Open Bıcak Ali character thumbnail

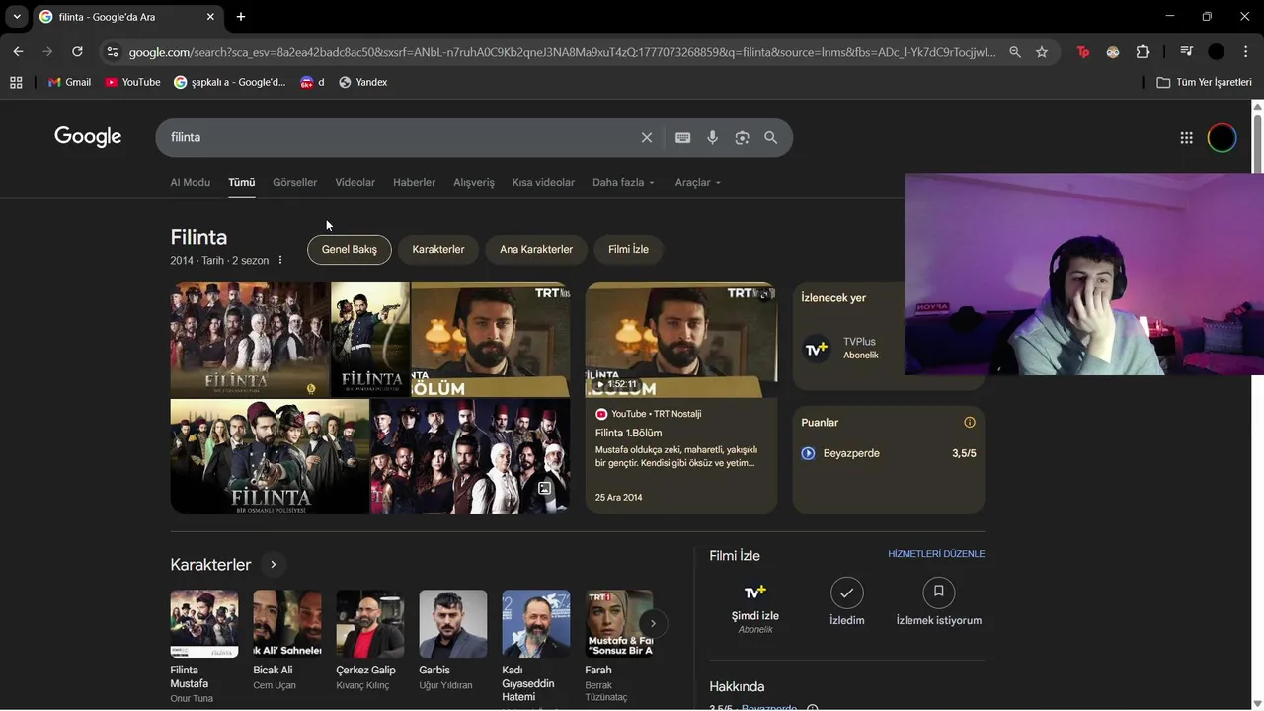pos(287,624)
